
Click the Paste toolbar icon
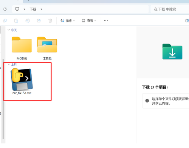point(16,20)
